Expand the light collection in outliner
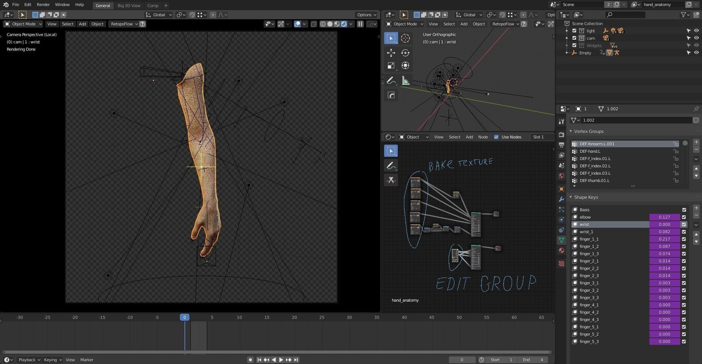The width and height of the screenshot is (702, 364). click(567, 31)
